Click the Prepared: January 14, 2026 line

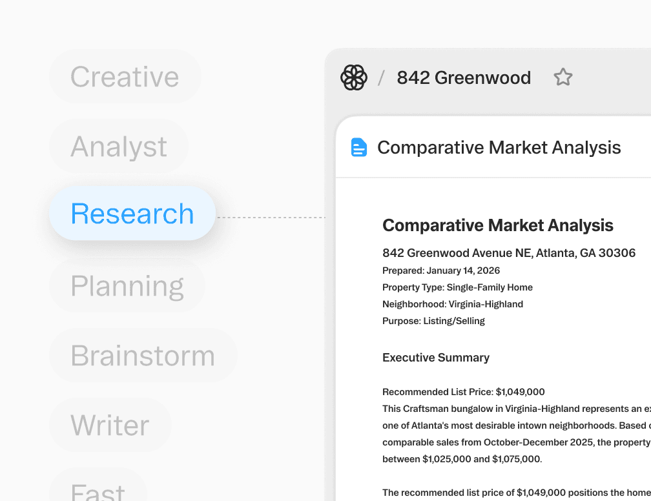point(441,271)
